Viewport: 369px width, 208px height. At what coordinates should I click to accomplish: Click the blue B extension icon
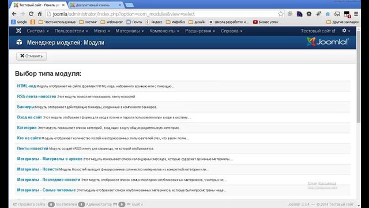[x=327, y=14]
